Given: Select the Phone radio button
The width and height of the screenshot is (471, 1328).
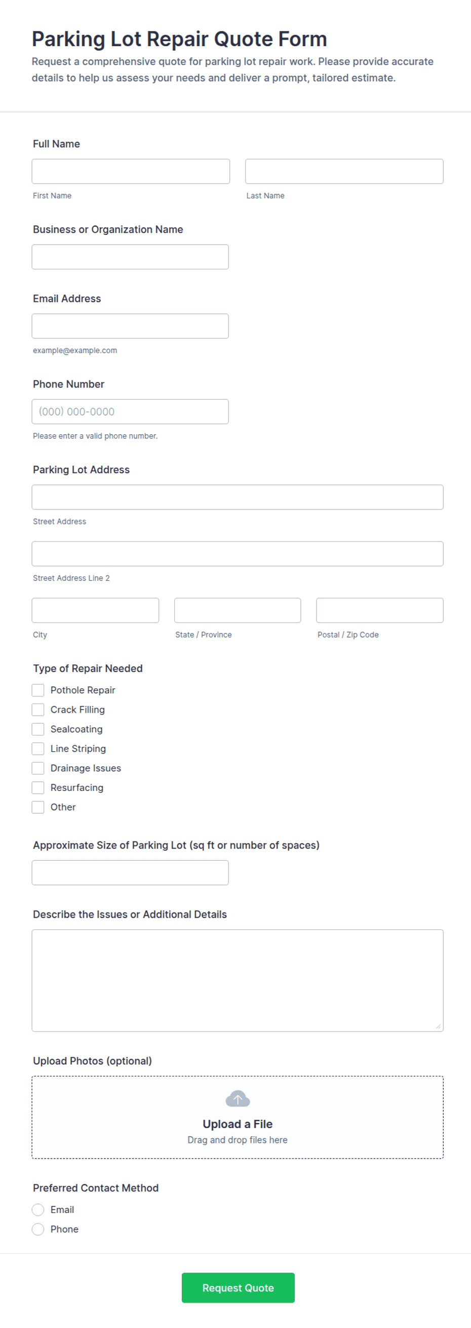Looking at the screenshot, I should point(38,1229).
